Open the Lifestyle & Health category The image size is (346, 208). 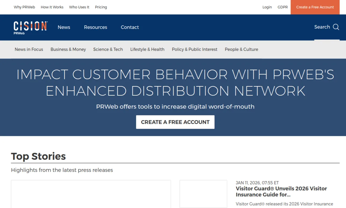(147, 49)
